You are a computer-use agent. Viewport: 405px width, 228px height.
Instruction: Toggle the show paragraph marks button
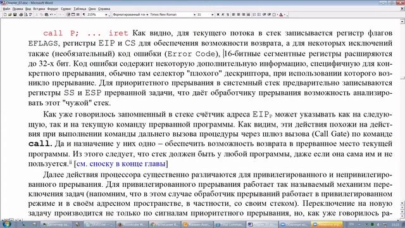click(84, 15)
